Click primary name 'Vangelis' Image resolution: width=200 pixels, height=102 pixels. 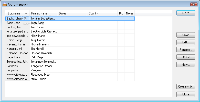pos(36,70)
